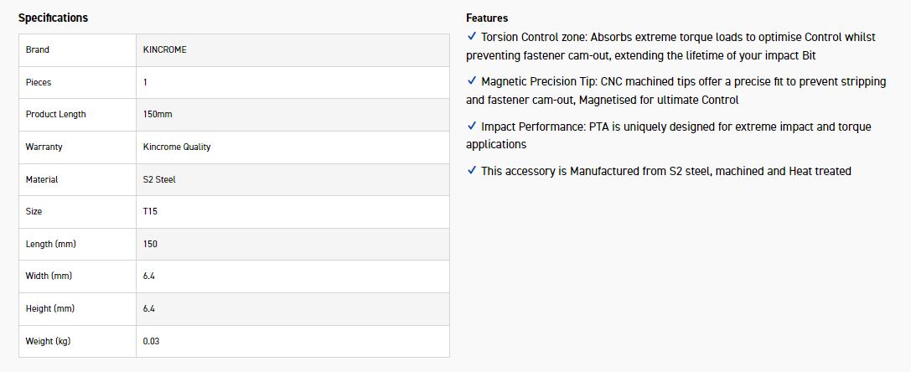The width and height of the screenshot is (911, 372).
Task: Click the checkmark beside S2 steel accessory
Action: (x=472, y=171)
